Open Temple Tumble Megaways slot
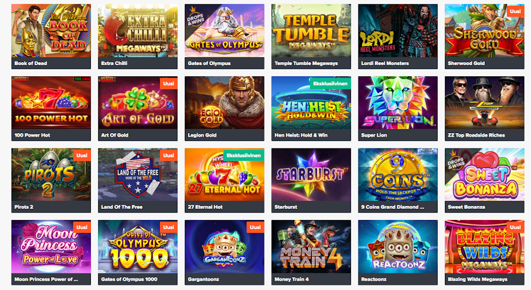The height and width of the screenshot is (290, 531). click(x=311, y=37)
